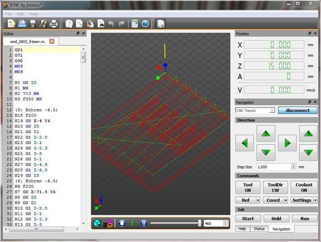This screenshot has height=242, width=321.
Task: Click the print icon in the toolbar
Action: click(54, 24)
